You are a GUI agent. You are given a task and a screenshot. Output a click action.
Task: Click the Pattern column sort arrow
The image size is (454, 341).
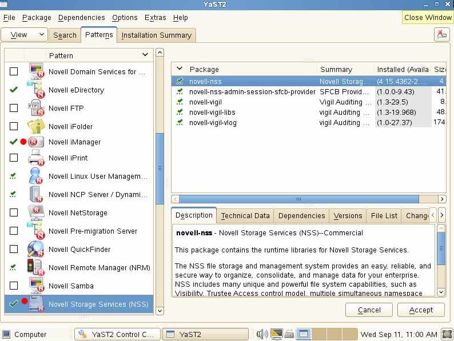click(x=145, y=55)
